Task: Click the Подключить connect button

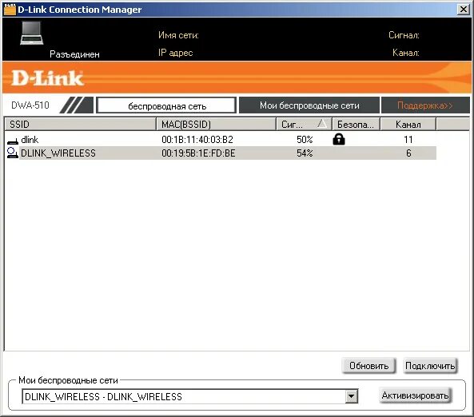Action: click(x=430, y=366)
